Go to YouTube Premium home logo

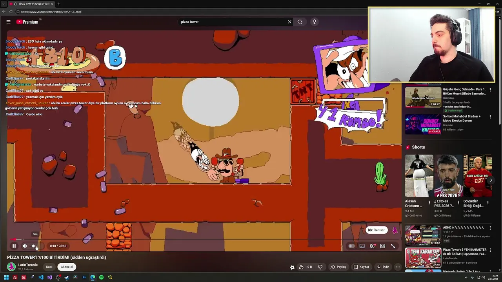click(27, 22)
